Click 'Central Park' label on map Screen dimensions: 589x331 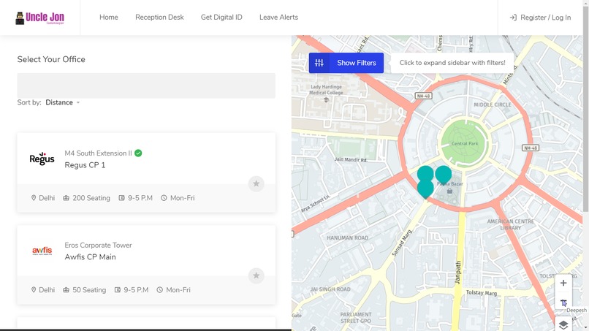465,143
